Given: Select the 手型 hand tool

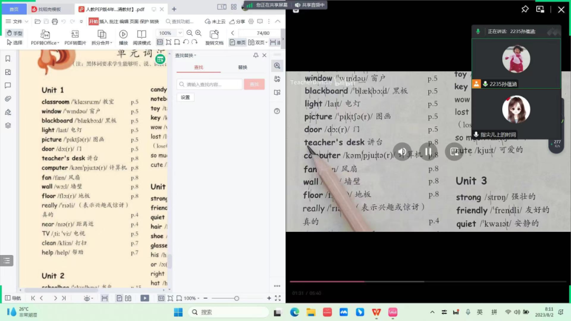Looking at the screenshot, I should tap(14, 33).
